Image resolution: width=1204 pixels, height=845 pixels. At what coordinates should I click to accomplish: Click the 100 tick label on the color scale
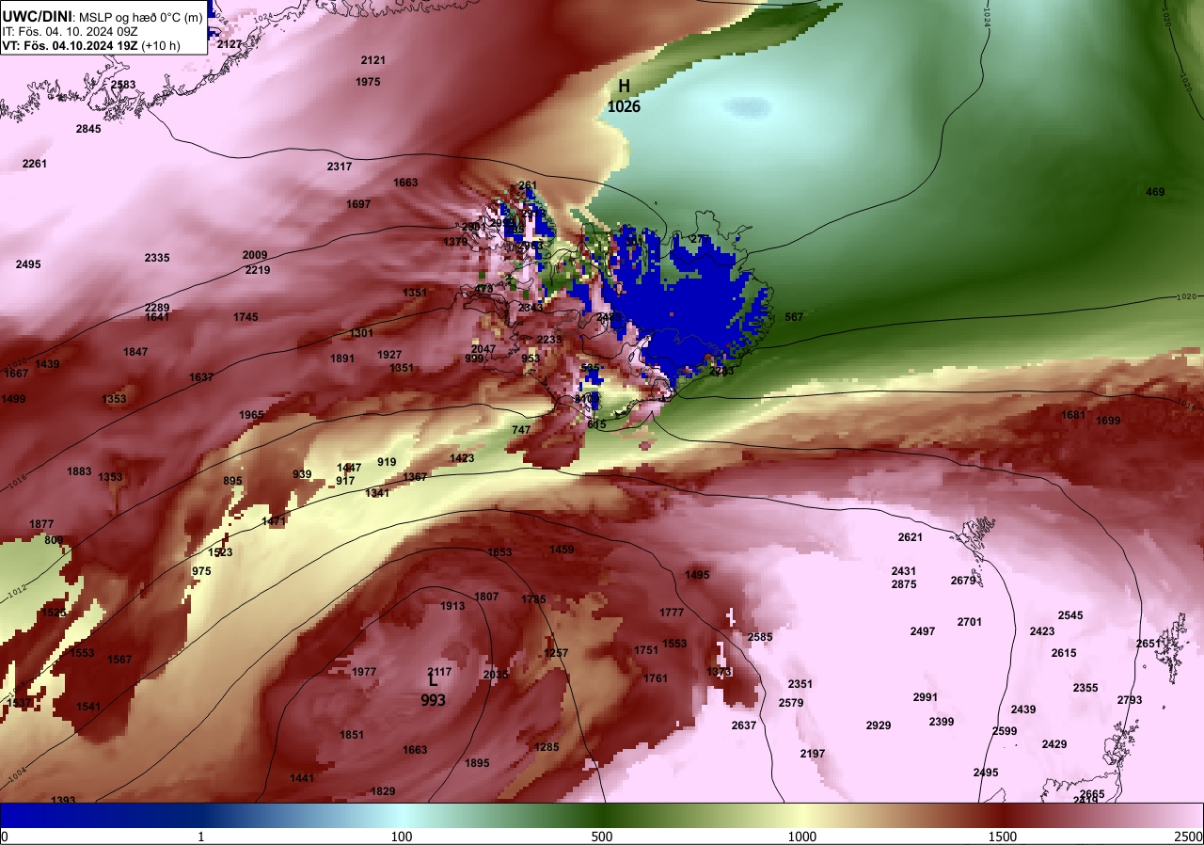coord(402,837)
